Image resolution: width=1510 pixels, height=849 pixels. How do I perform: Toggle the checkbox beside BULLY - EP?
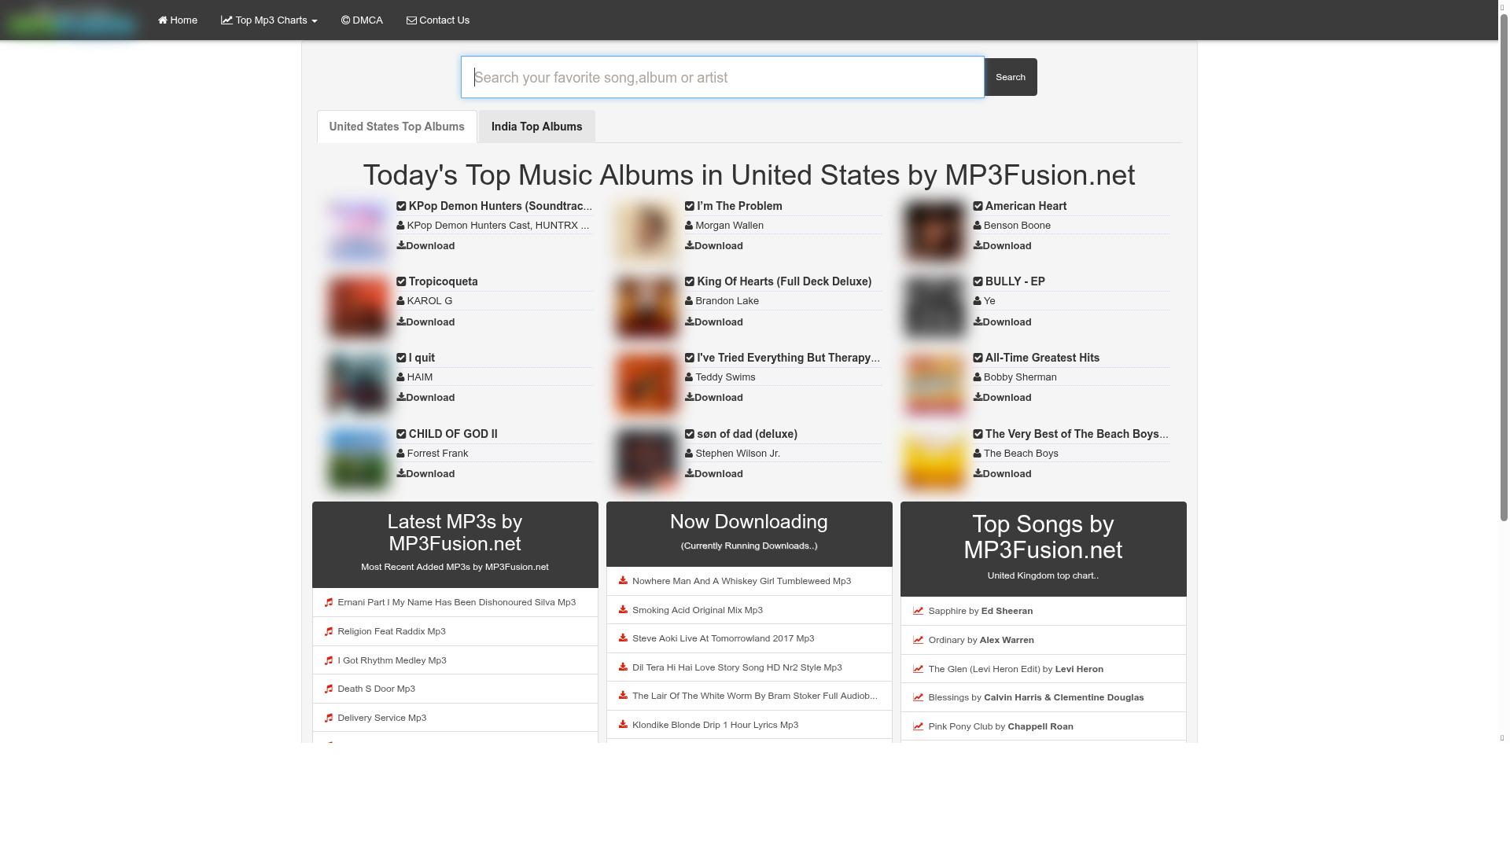point(978,281)
